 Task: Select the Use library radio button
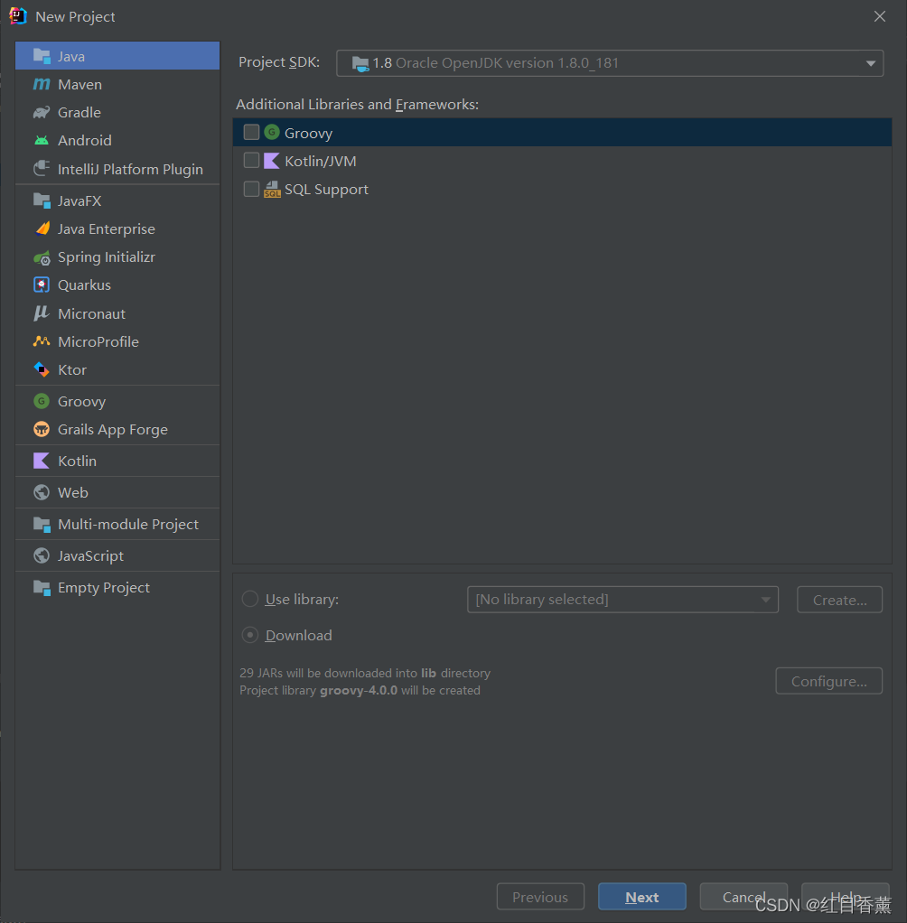click(x=250, y=600)
